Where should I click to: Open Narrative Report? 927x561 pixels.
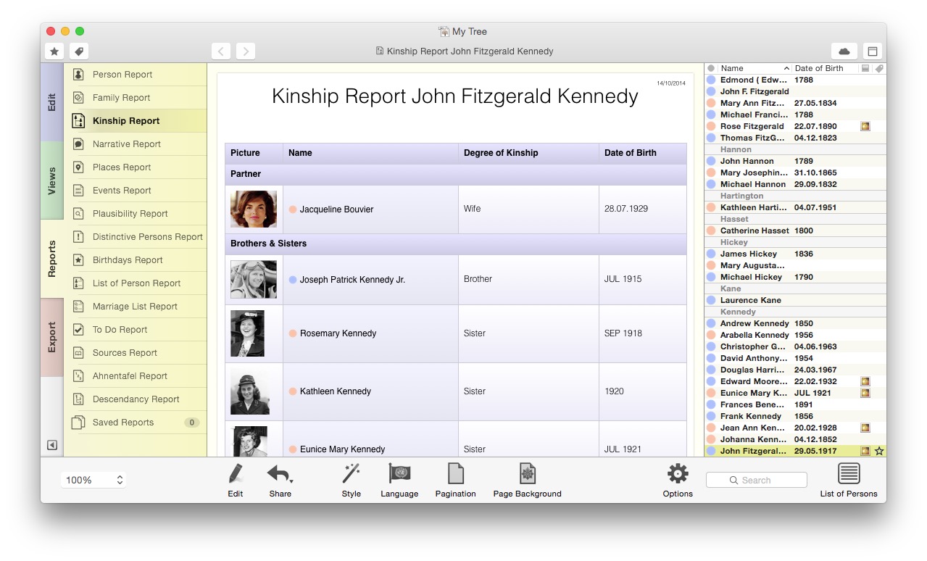tap(136, 144)
